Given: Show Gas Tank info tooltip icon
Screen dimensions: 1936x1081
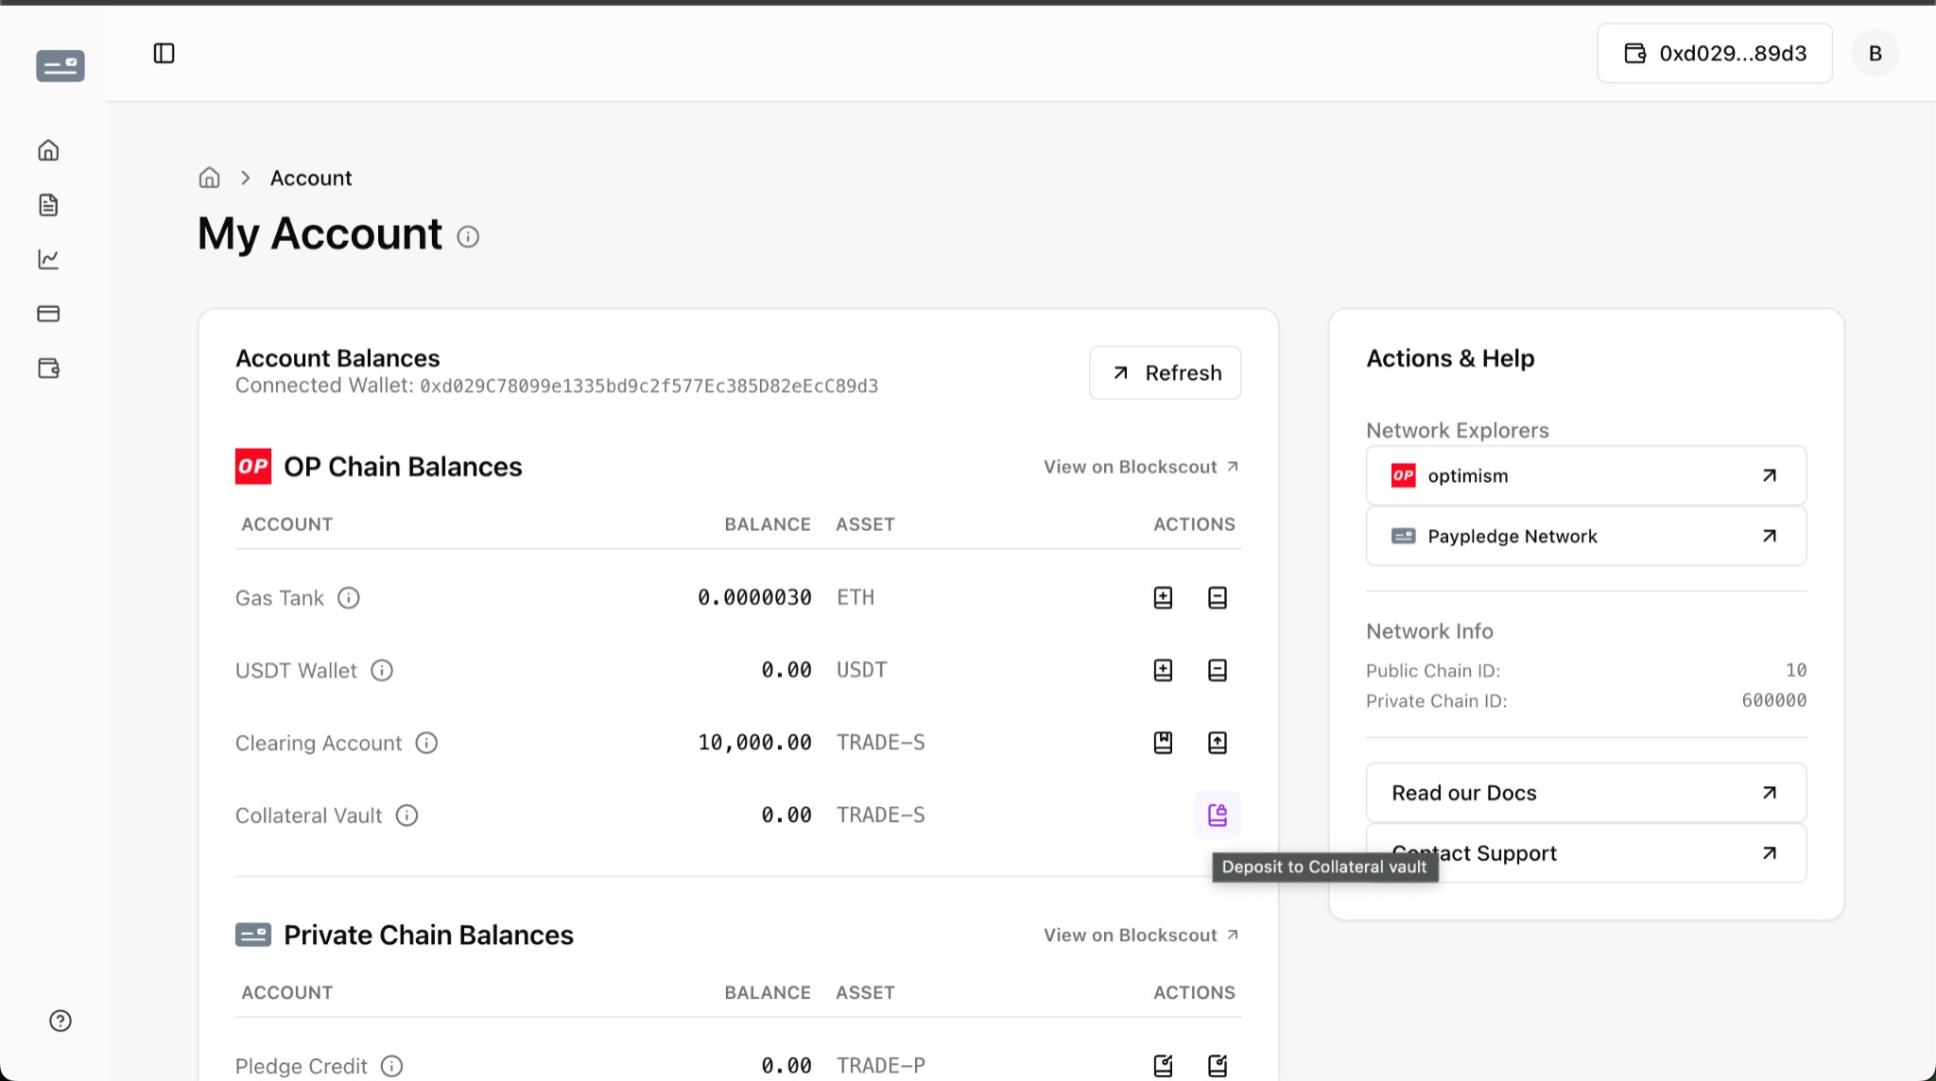Looking at the screenshot, I should (349, 598).
